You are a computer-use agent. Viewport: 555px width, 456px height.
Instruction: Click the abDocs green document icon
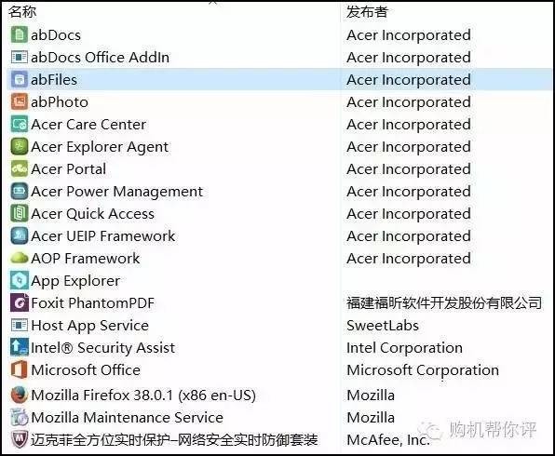[20, 34]
